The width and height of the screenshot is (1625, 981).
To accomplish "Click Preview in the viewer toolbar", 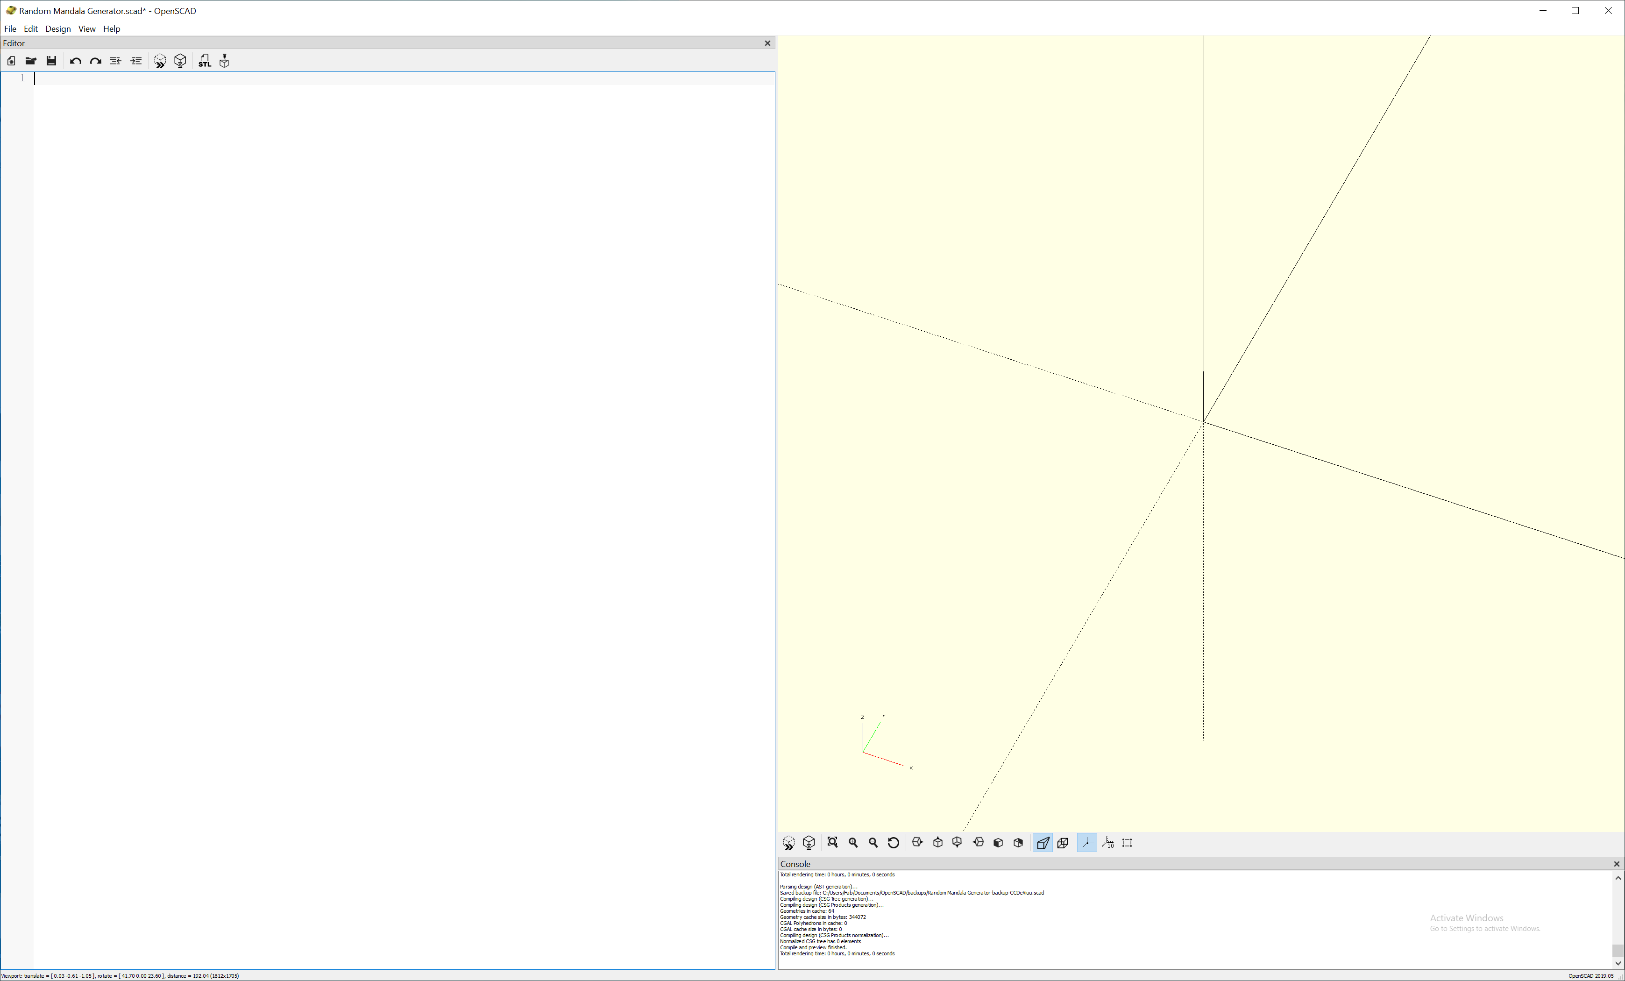I will point(789,842).
